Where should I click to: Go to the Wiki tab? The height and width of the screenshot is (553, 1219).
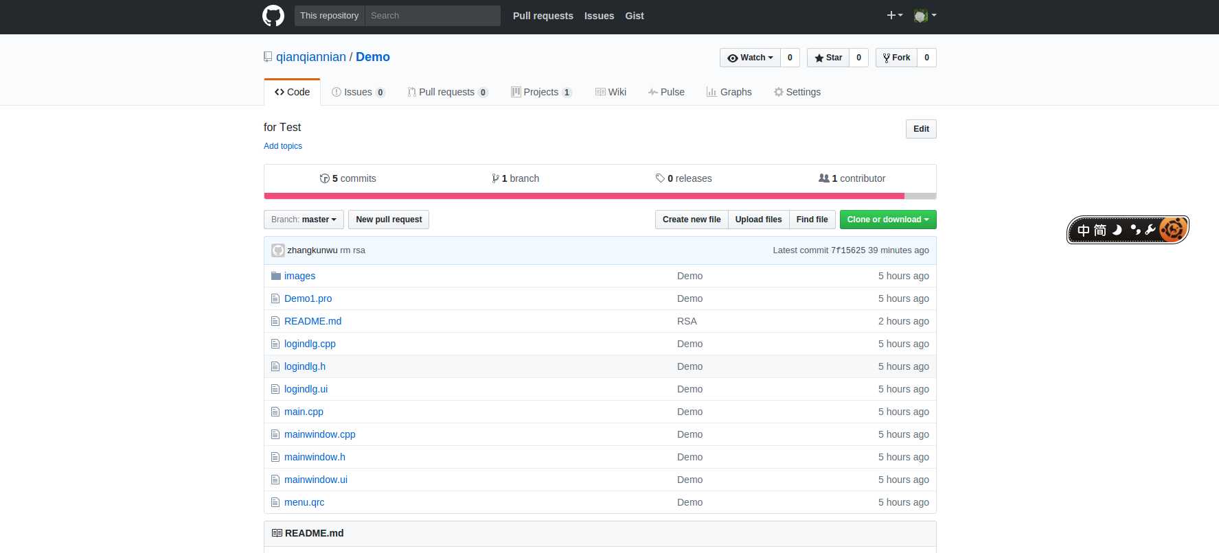tap(611, 92)
